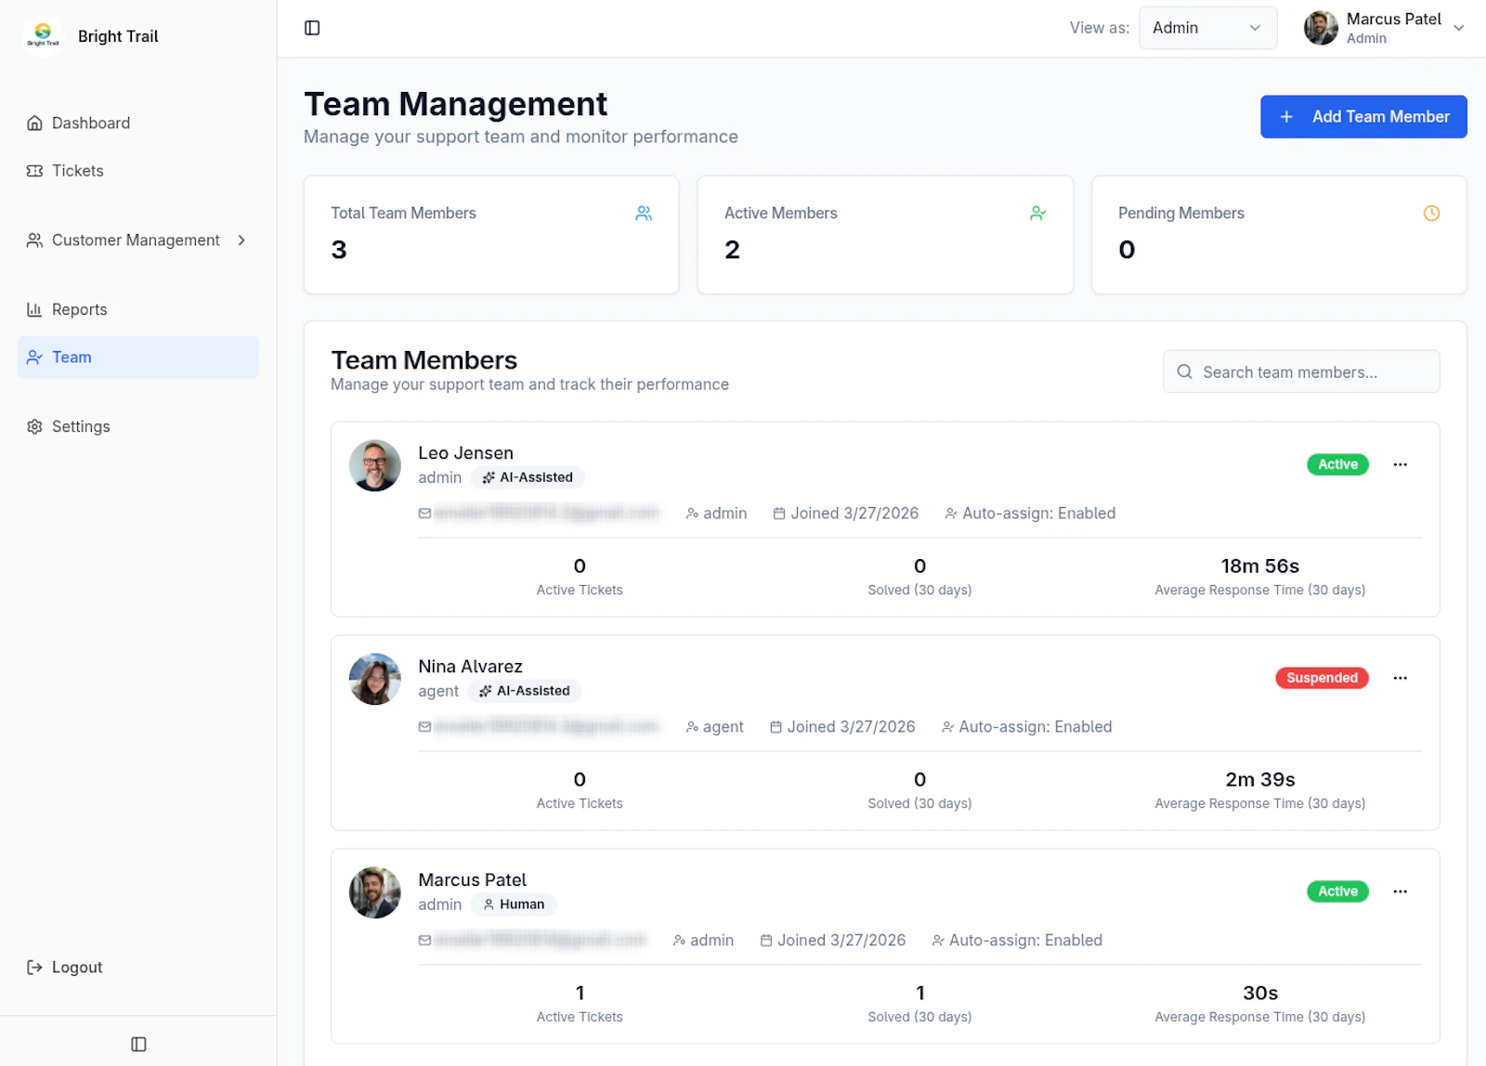Image resolution: width=1486 pixels, height=1066 pixels.
Task: Click Marcus Patel's email envelope icon
Action: pos(424,941)
